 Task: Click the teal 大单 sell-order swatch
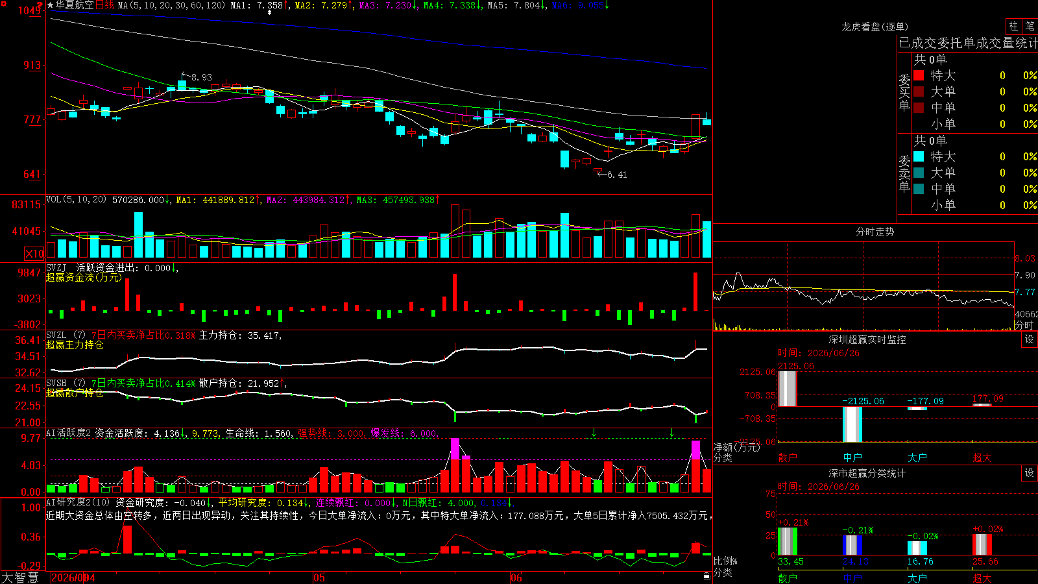click(x=919, y=173)
